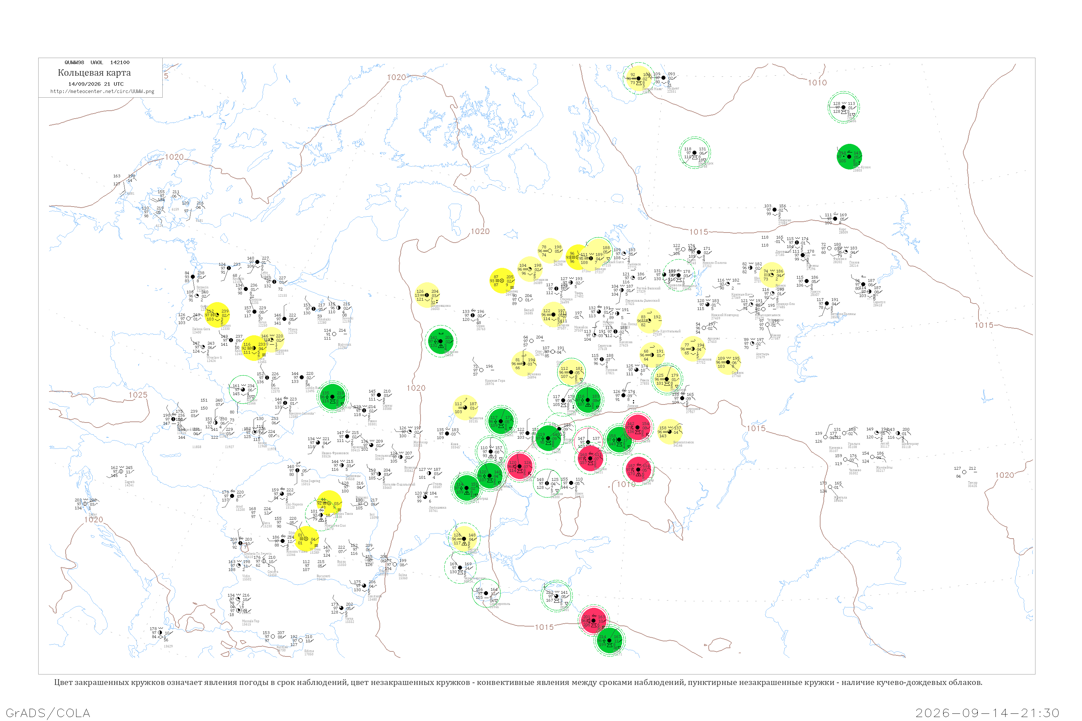
Task: Select the yellow Торопец fog station circle
Action: click(502, 280)
